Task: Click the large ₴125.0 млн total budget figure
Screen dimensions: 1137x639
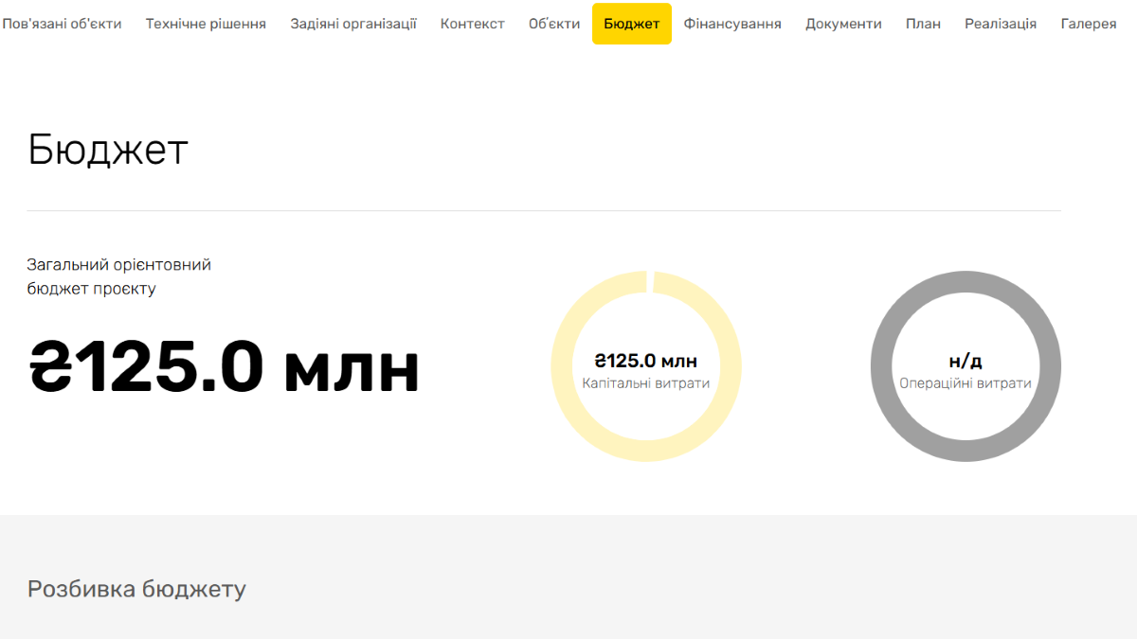Action: pos(224,367)
